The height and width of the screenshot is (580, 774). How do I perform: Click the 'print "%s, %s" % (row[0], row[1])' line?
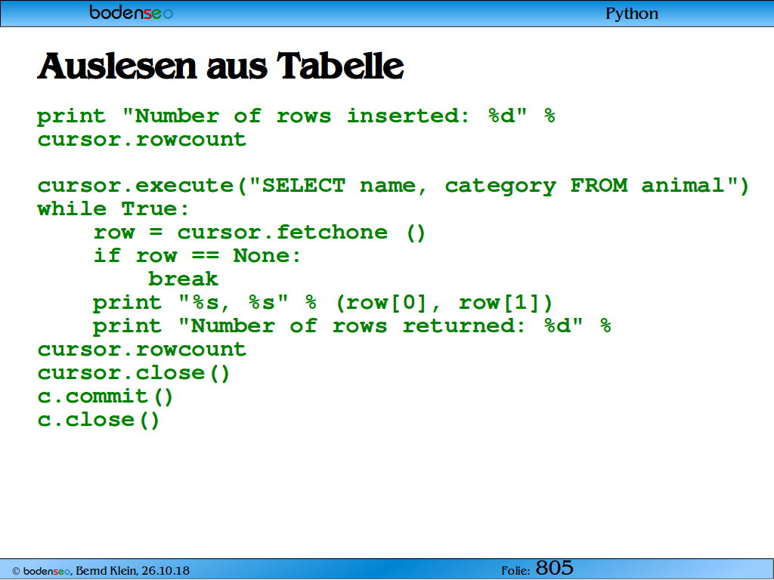click(322, 303)
